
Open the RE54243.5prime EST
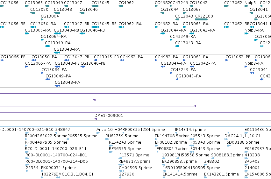125,142
